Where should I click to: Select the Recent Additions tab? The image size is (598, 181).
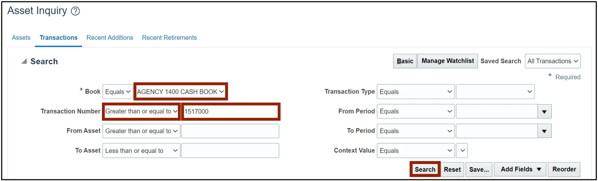pos(110,38)
